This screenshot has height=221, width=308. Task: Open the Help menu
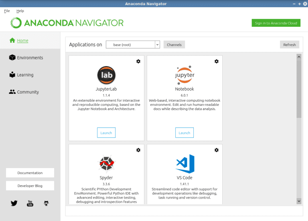click(x=20, y=11)
